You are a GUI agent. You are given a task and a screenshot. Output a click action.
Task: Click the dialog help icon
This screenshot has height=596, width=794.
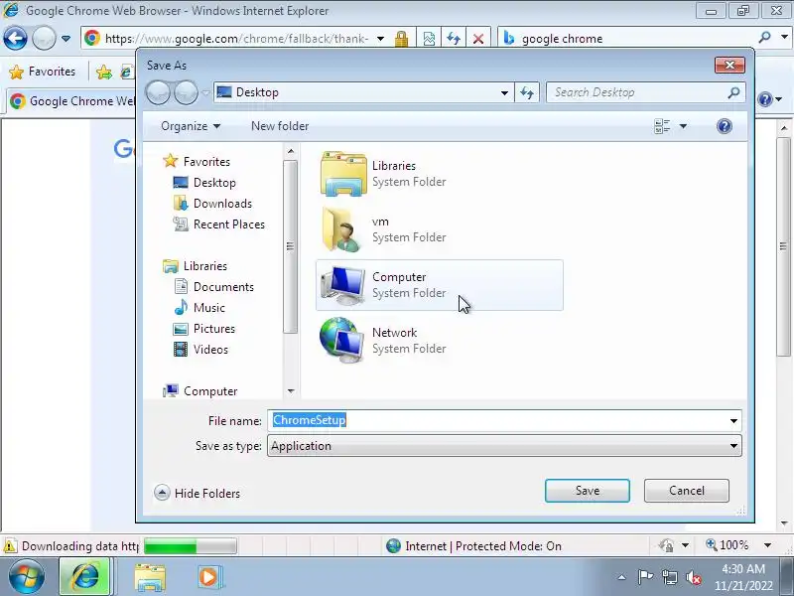[725, 126]
